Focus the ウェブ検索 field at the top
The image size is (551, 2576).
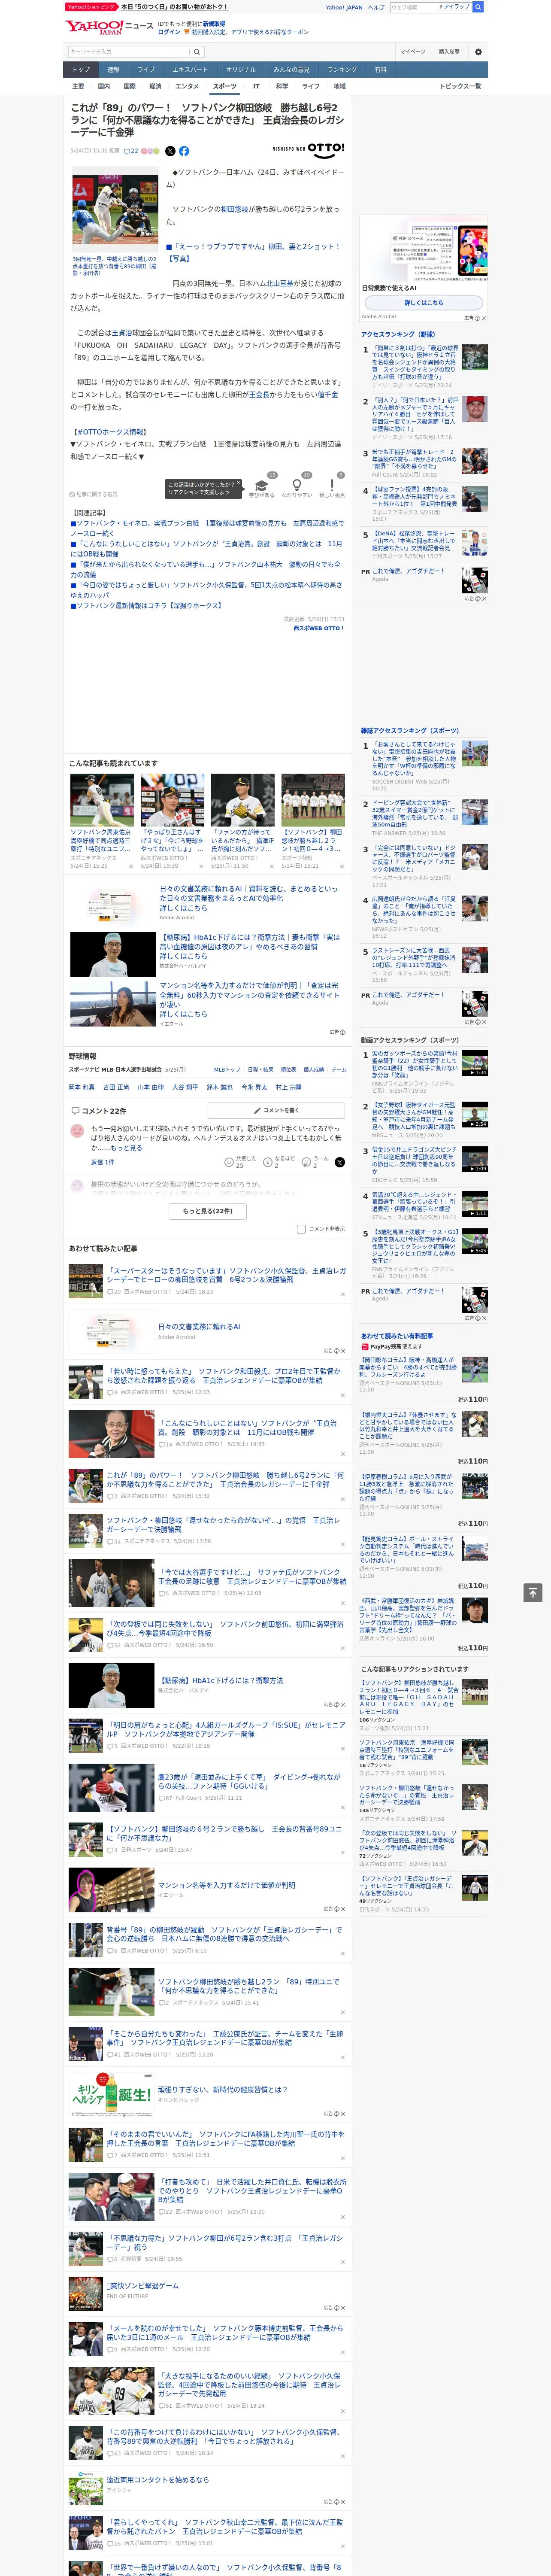(413, 7)
